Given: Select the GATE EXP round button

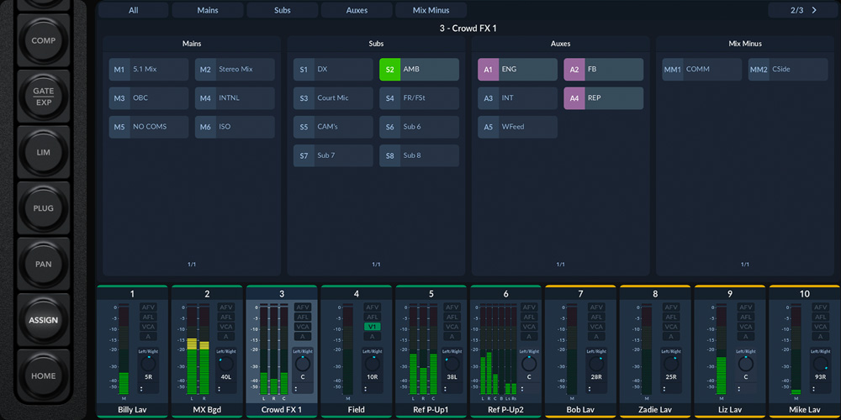Looking at the screenshot, I should pos(44,97).
